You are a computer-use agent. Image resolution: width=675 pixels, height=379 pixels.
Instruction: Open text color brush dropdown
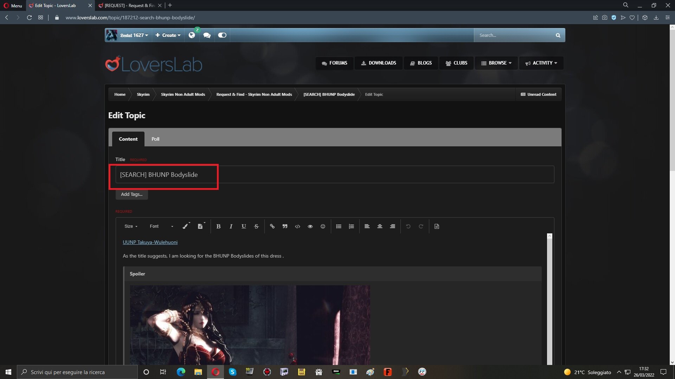tap(186, 226)
